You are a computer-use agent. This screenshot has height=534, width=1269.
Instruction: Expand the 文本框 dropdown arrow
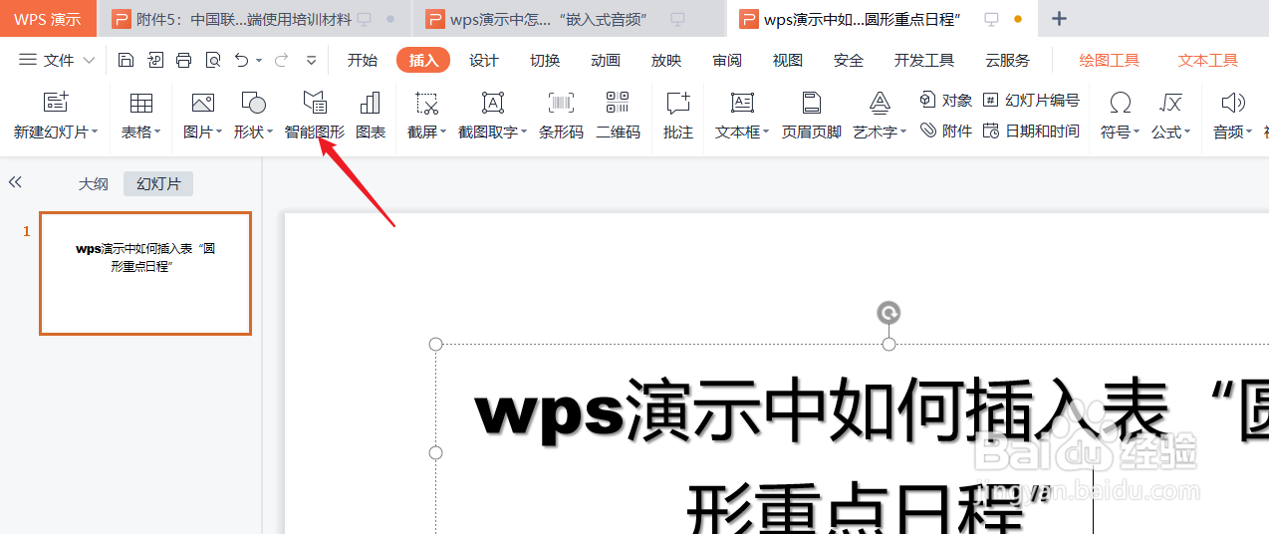click(x=766, y=132)
